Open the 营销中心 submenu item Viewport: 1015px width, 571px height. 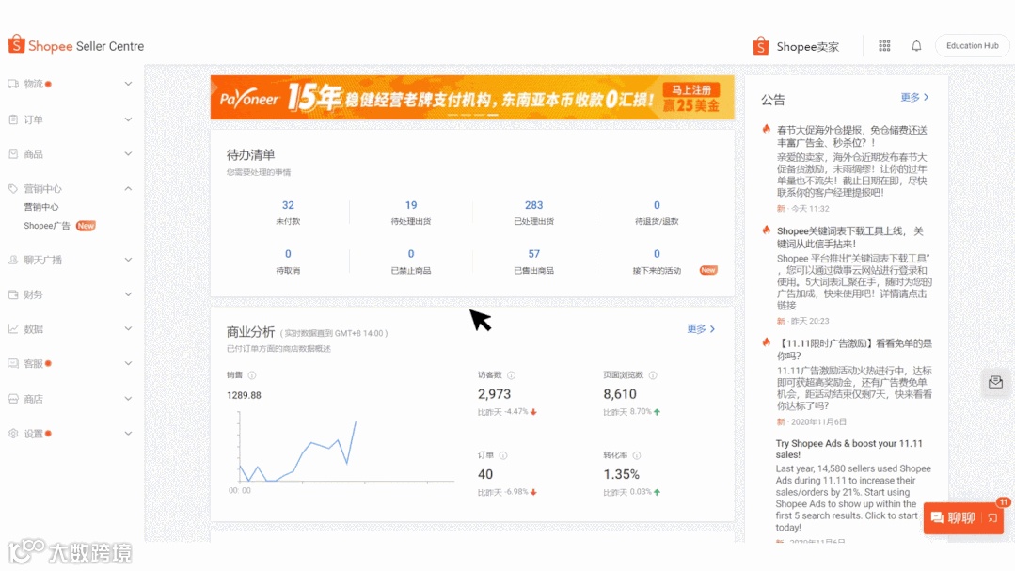(41, 207)
